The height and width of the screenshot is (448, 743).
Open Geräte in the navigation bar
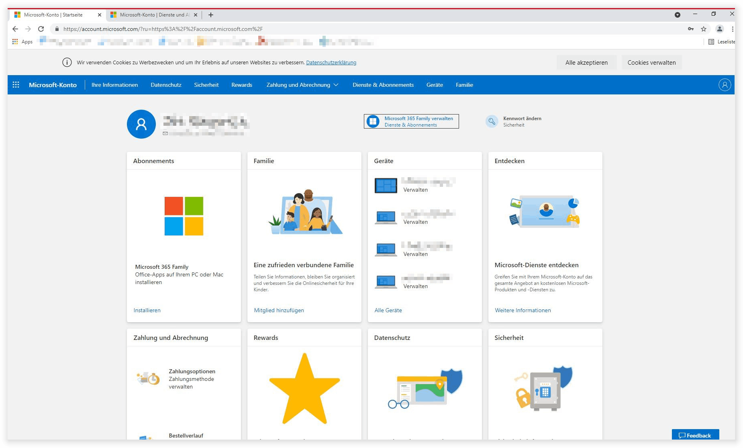point(435,85)
